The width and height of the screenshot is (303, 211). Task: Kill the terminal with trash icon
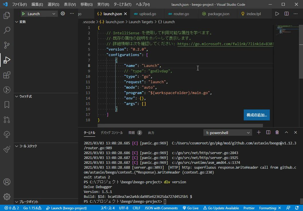coord(277,132)
